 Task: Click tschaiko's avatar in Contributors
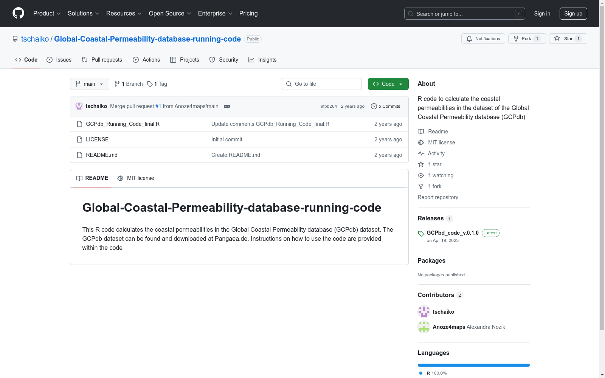click(x=424, y=312)
